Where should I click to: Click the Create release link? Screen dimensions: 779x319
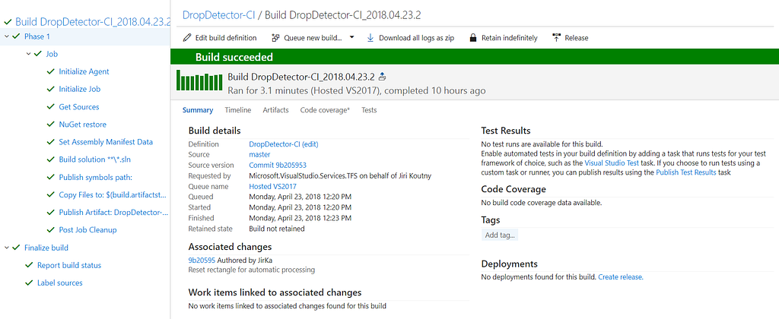pos(621,277)
